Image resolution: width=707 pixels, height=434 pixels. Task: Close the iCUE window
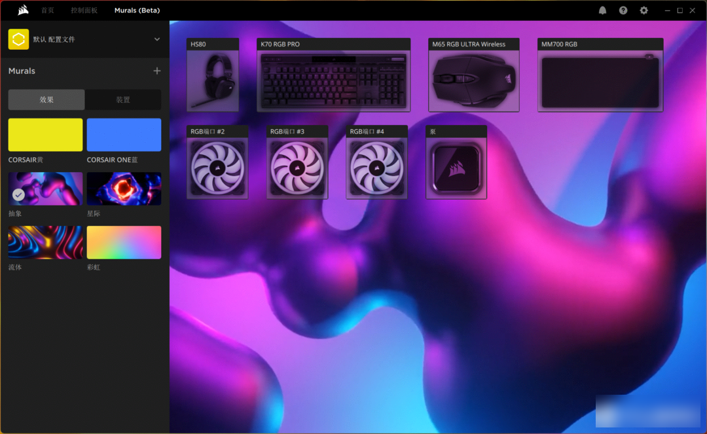pyautogui.click(x=692, y=10)
